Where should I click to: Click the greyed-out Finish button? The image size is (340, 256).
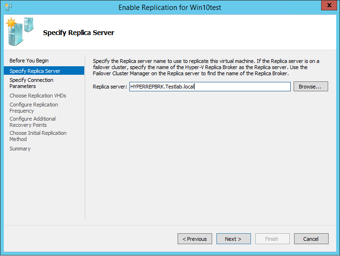coord(272,239)
